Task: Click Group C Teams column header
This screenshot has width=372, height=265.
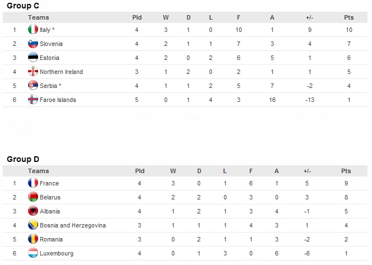Action: coord(39,17)
